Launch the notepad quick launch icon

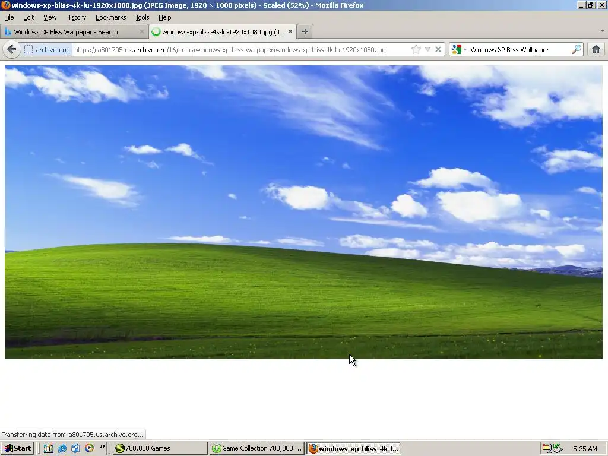click(x=49, y=448)
